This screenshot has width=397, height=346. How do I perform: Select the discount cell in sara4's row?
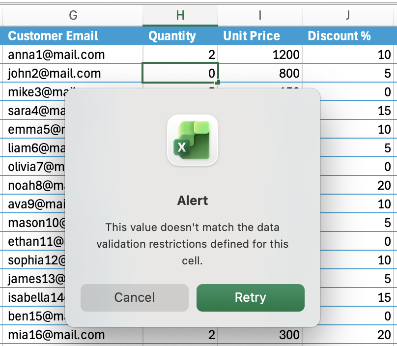click(x=357, y=111)
